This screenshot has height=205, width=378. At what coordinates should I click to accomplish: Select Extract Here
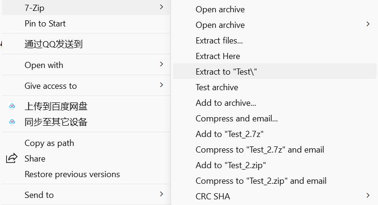point(218,56)
